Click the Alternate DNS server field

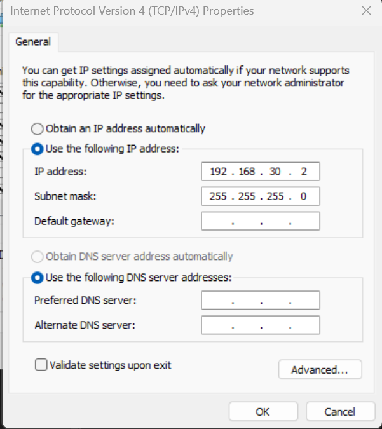(x=260, y=325)
